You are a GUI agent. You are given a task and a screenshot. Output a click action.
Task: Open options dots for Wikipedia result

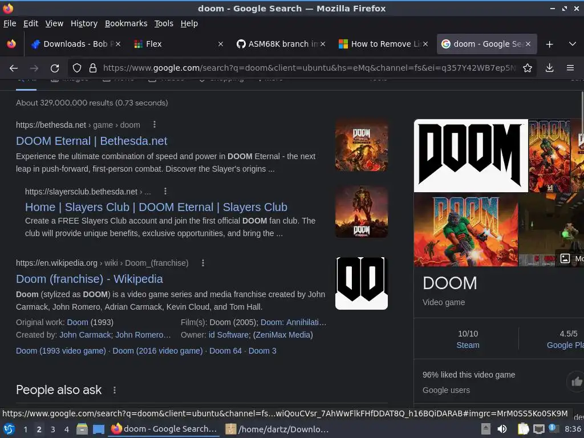click(x=202, y=263)
